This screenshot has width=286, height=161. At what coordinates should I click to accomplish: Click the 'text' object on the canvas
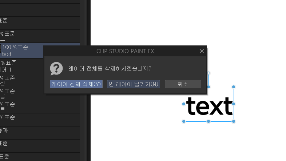coord(209,106)
